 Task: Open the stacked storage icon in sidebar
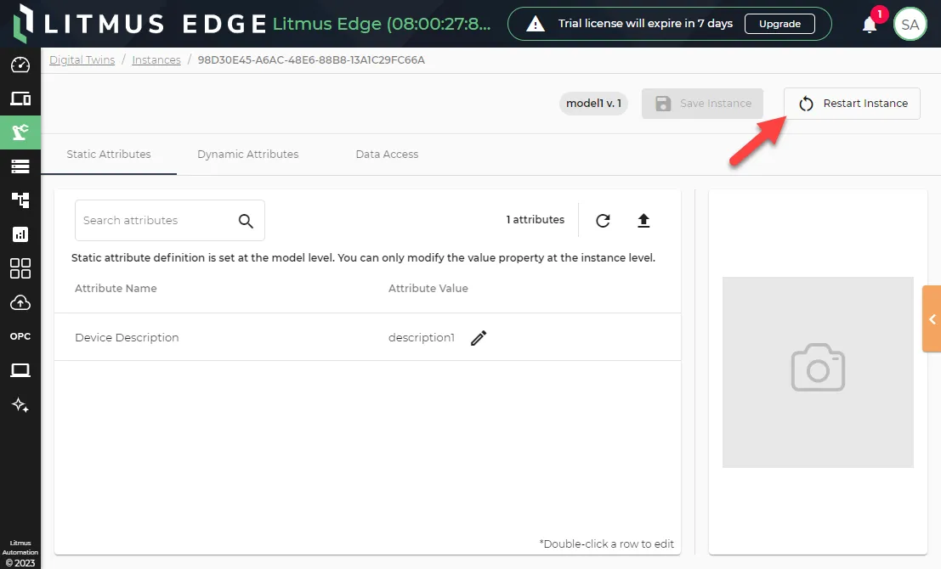tap(20, 166)
